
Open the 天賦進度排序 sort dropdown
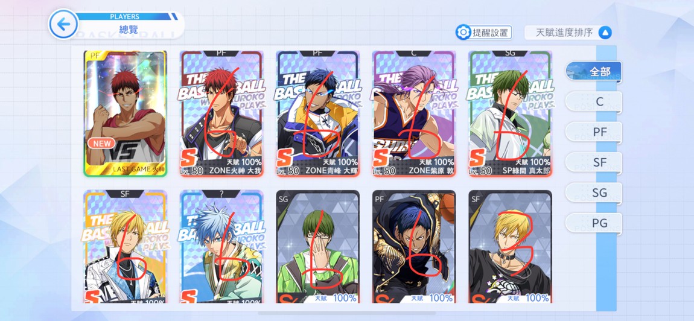coord(568,33)
